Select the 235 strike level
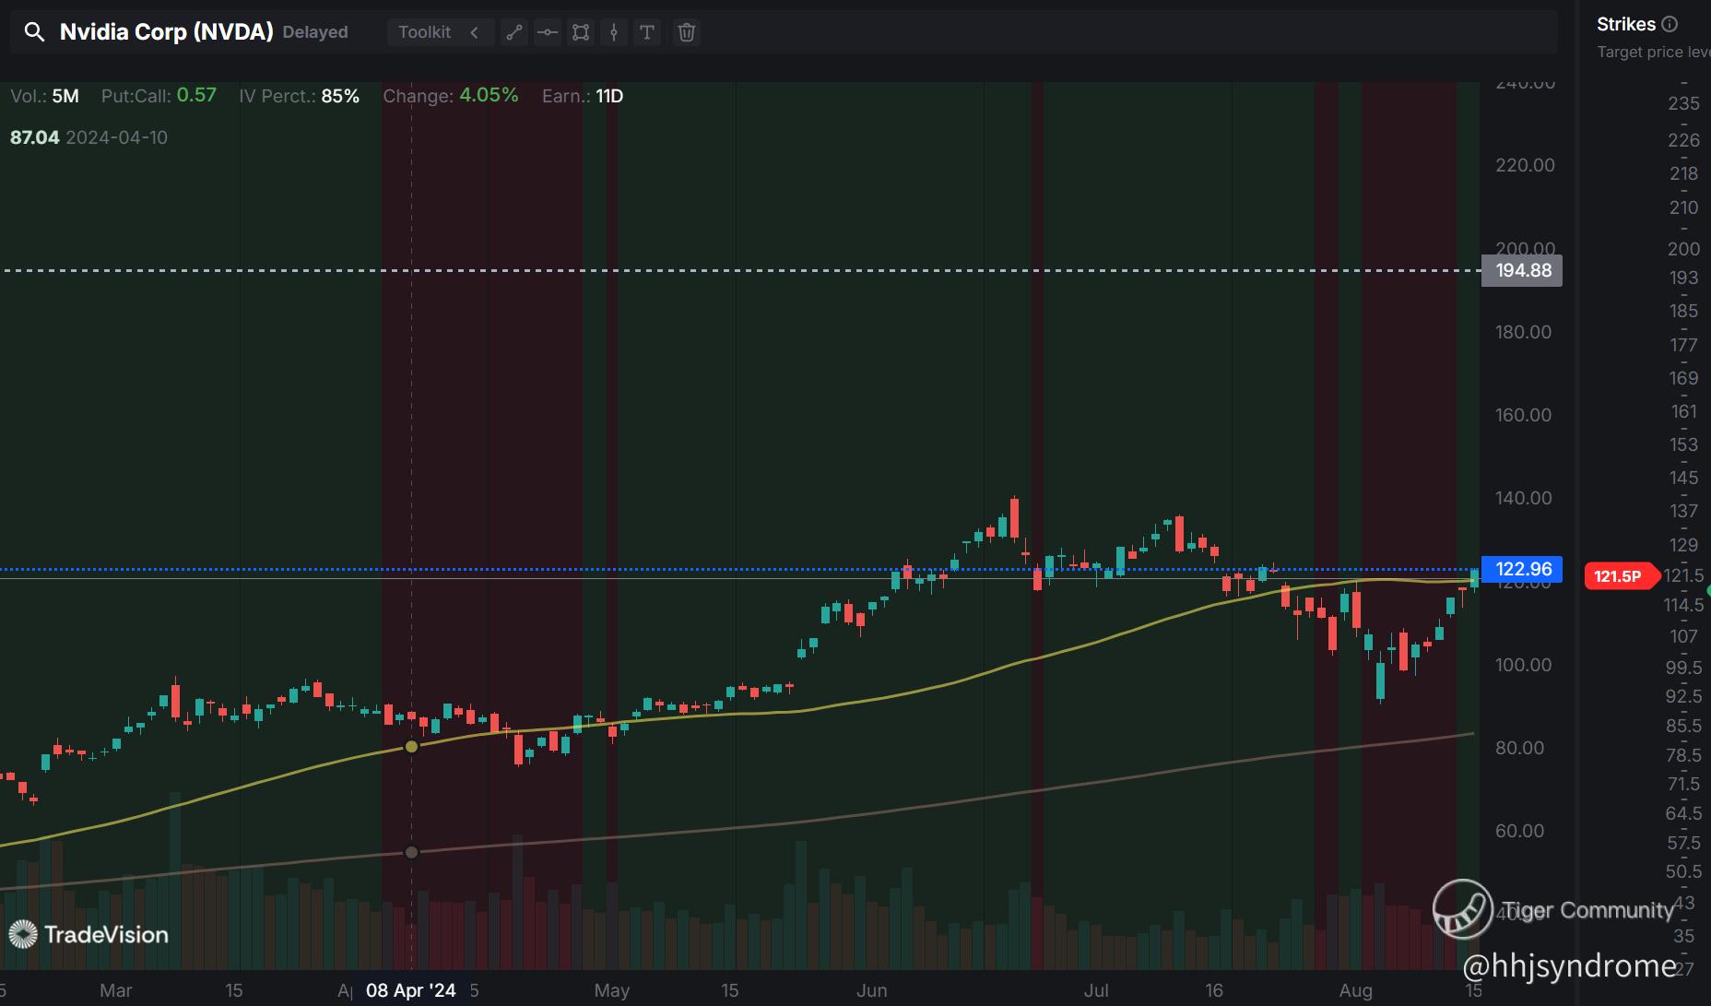 coord(1683,103)
